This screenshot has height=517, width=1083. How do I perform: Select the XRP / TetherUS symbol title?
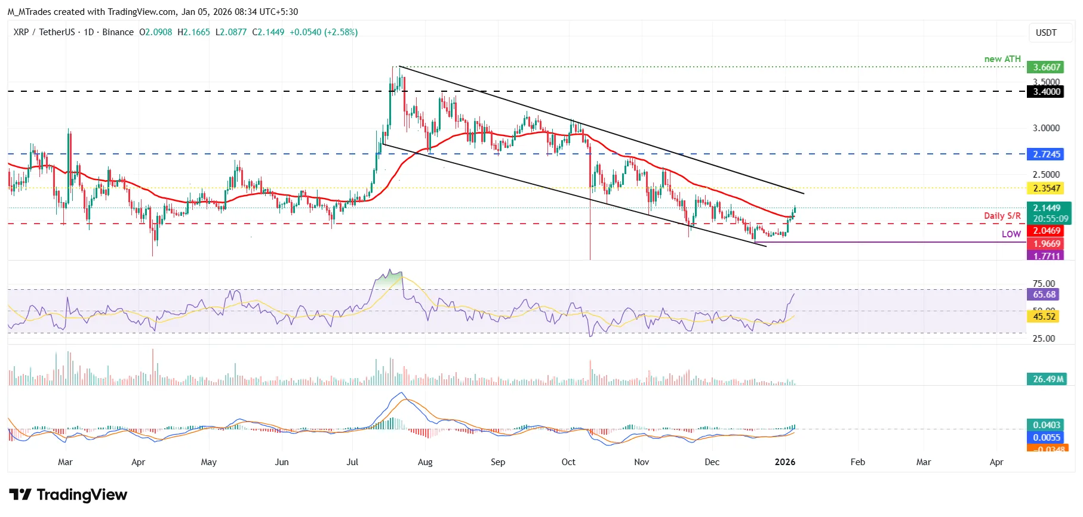[x=44, y=32]
